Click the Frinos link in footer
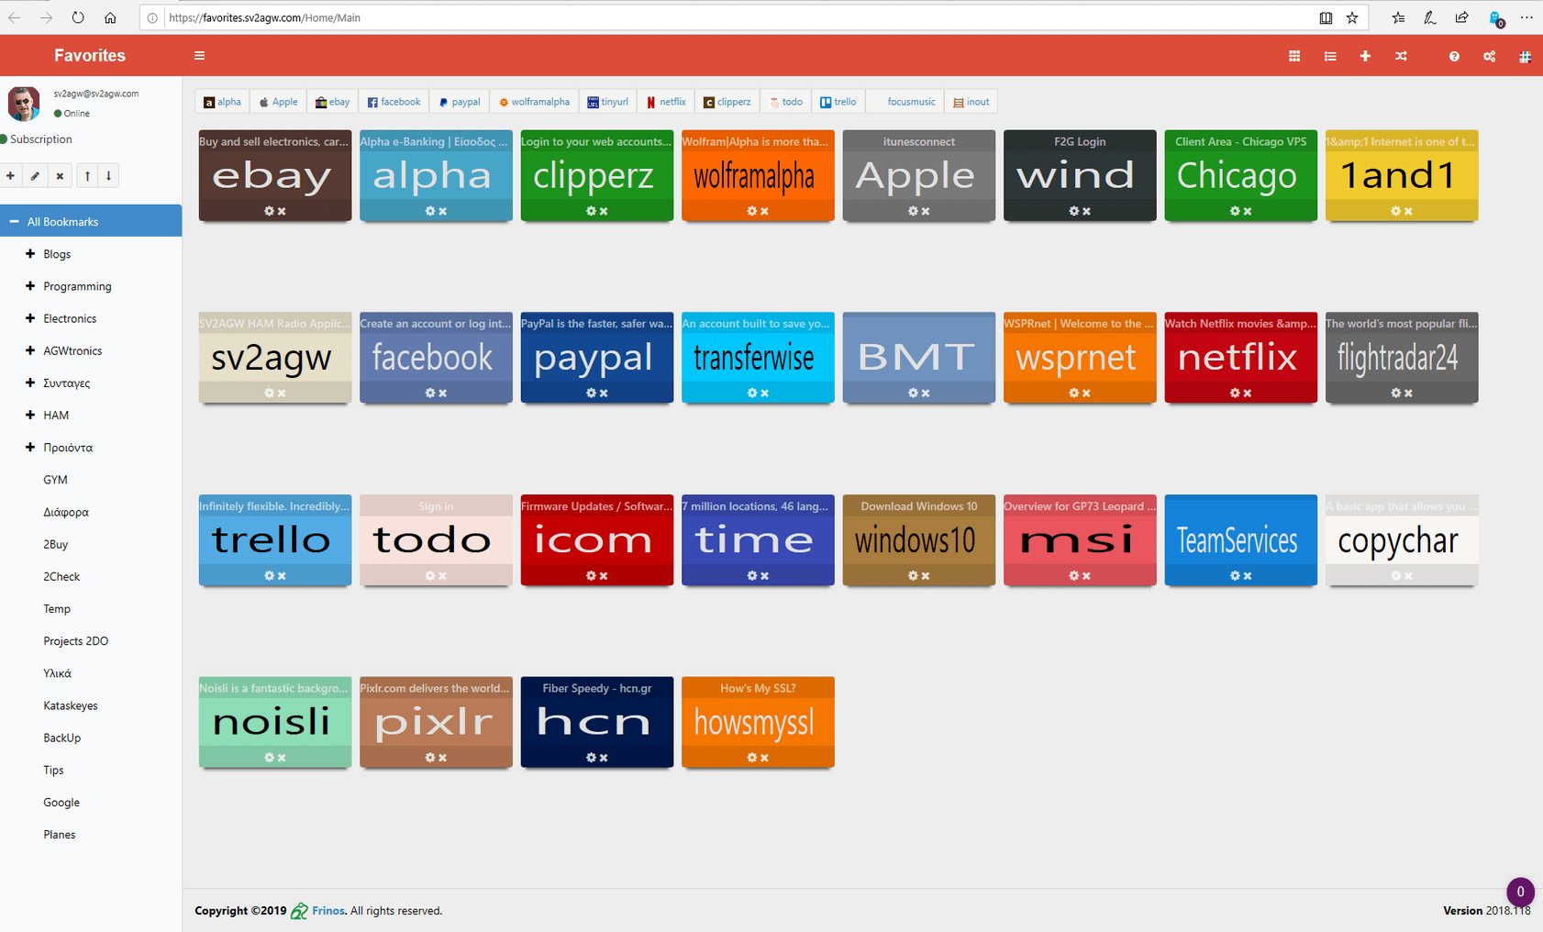 [327, 911]
